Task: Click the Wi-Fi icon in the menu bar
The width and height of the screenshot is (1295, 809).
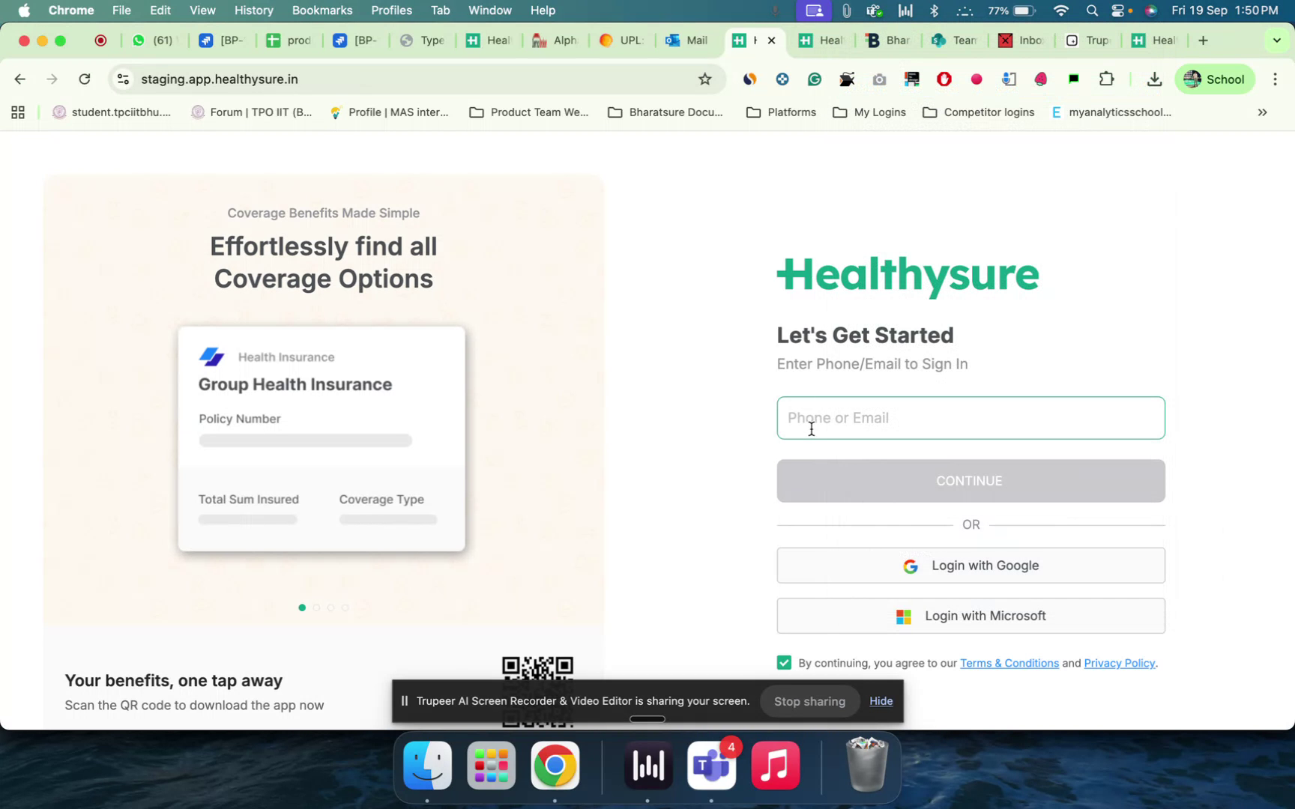Action: point(1060,10)
